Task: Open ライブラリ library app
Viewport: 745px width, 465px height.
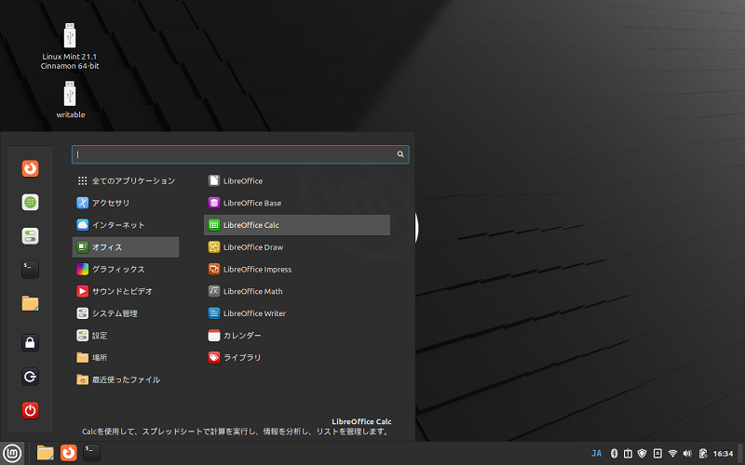Action: tap(297, 357)
